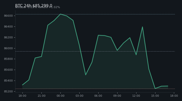Click the price line's dip between 03:00 and 06:00
The image size is (182, 101).
(86, 75)
